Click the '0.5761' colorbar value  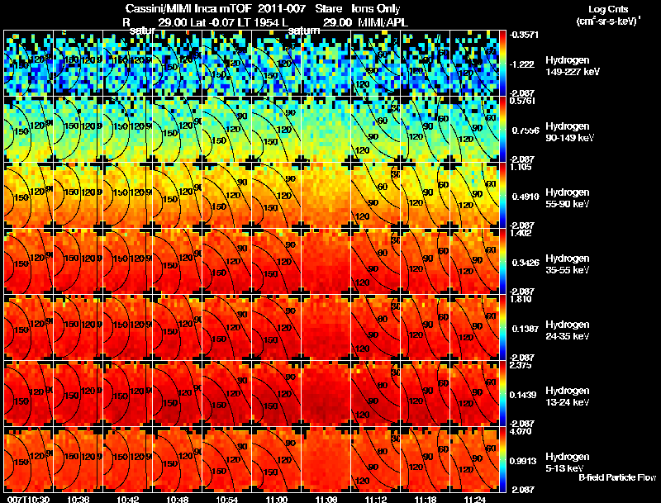pos(522,101)
